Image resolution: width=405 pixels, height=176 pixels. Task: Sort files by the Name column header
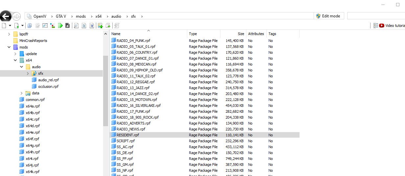tap(148, 34)
